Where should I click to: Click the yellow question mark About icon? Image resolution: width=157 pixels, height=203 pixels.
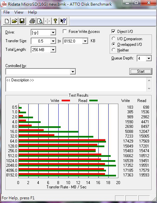(x=55, y=21)
